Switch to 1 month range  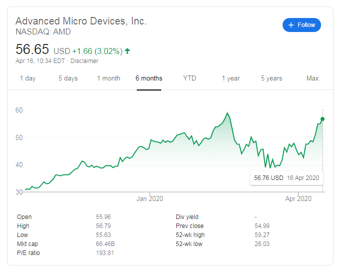pos(108,78)
